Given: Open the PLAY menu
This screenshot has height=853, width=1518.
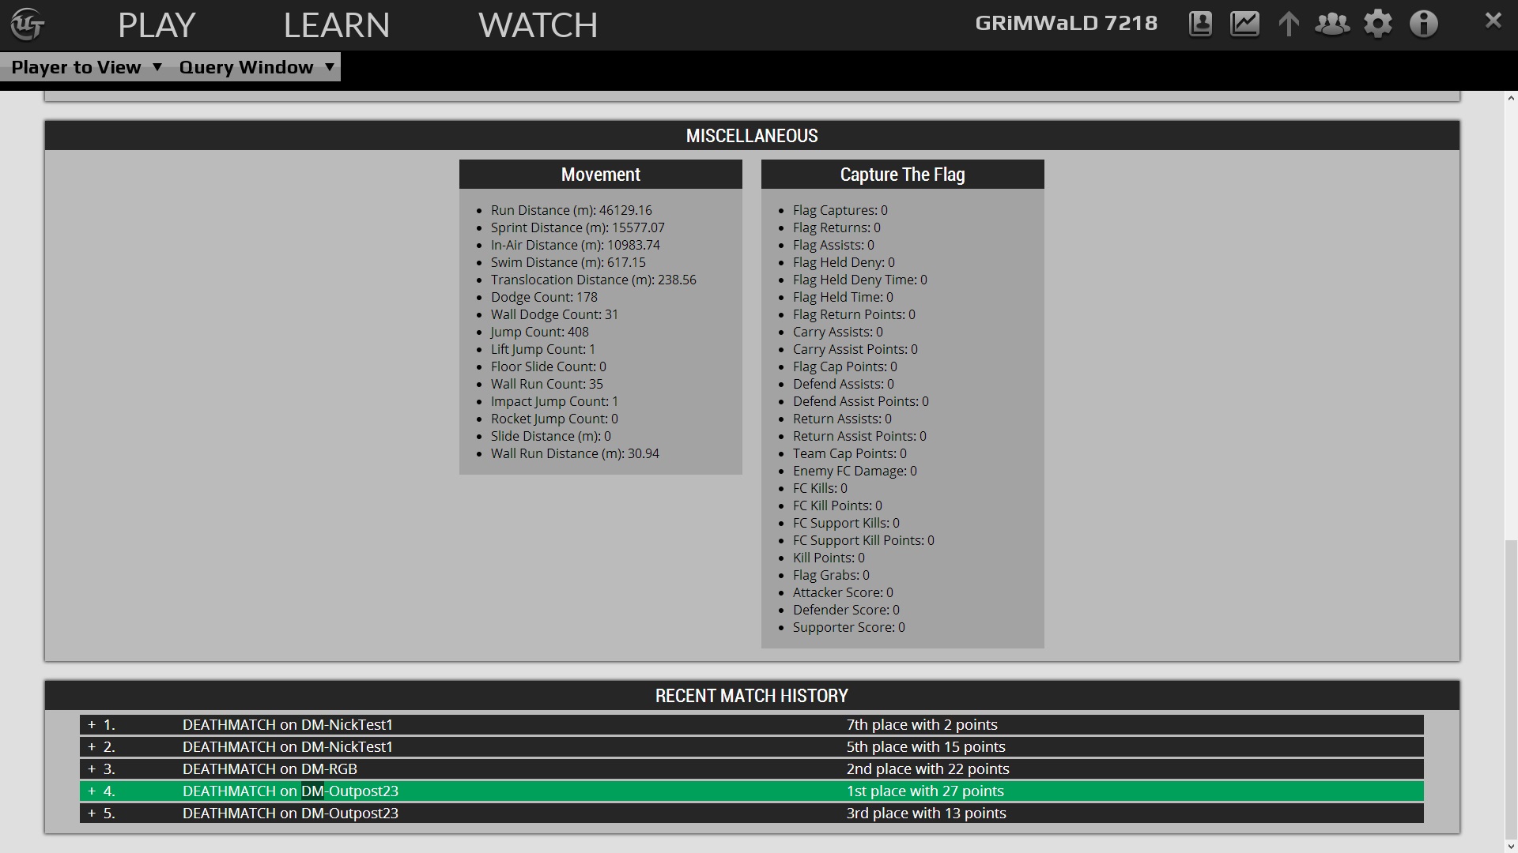Looking at the screenshot, I should pyautogui.click(x=157, y=25).
